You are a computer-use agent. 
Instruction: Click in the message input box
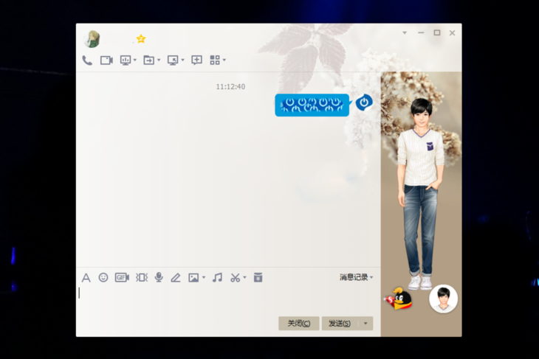tap(222, 299)
